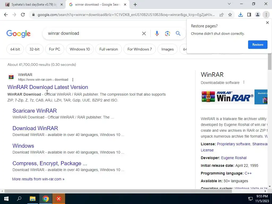Click the network status tray icon

click(x=250, y=199)
